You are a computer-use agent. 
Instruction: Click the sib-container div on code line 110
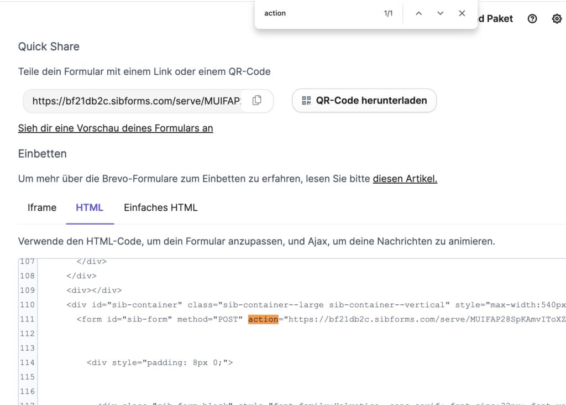point(316,305)
